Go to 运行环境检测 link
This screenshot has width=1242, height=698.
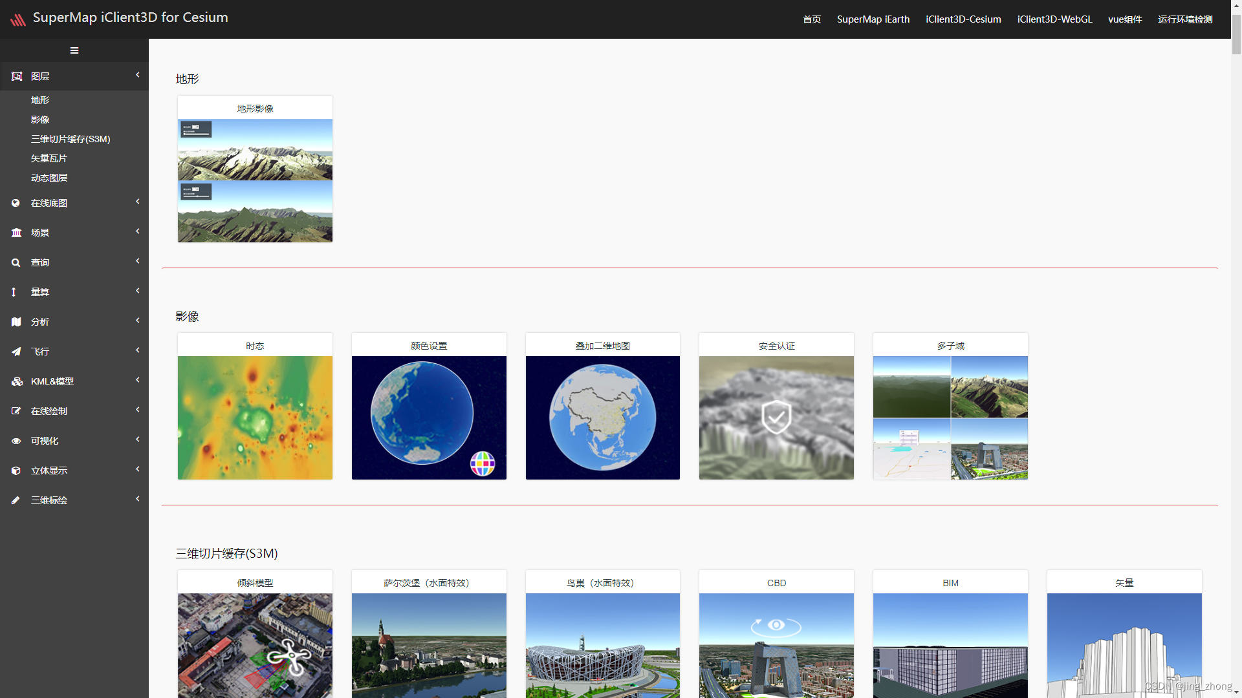pyautogui.click(x=1185, y=19)
